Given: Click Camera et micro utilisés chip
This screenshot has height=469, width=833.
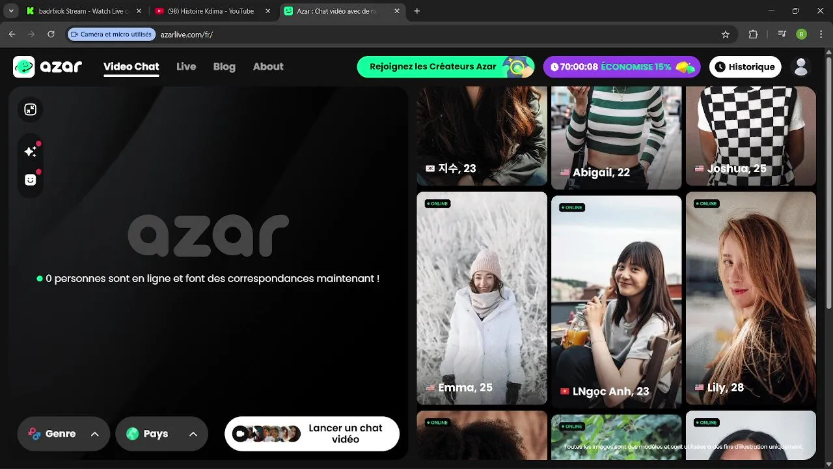Looking at the screenshot, I should click(111, 35).
